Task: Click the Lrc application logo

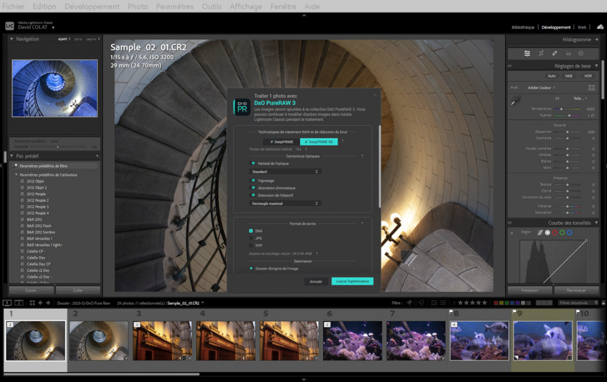Action: 10,26
